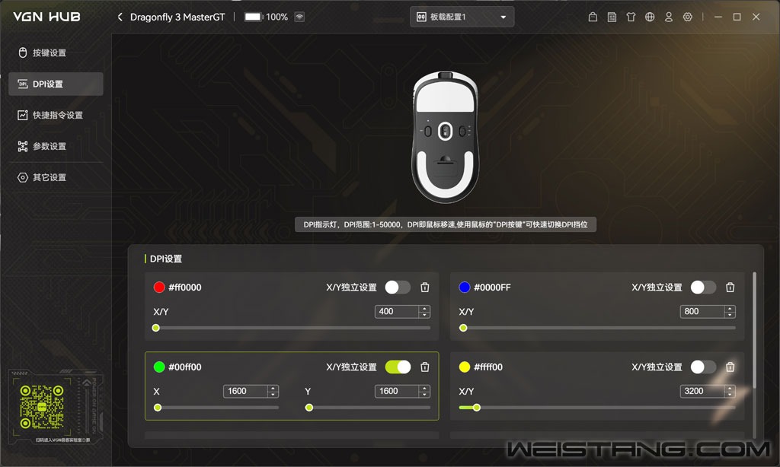Open the gear settings icon in the top bar
The height and width of the screenshot is (467, 780).
(x=688, y=17)
